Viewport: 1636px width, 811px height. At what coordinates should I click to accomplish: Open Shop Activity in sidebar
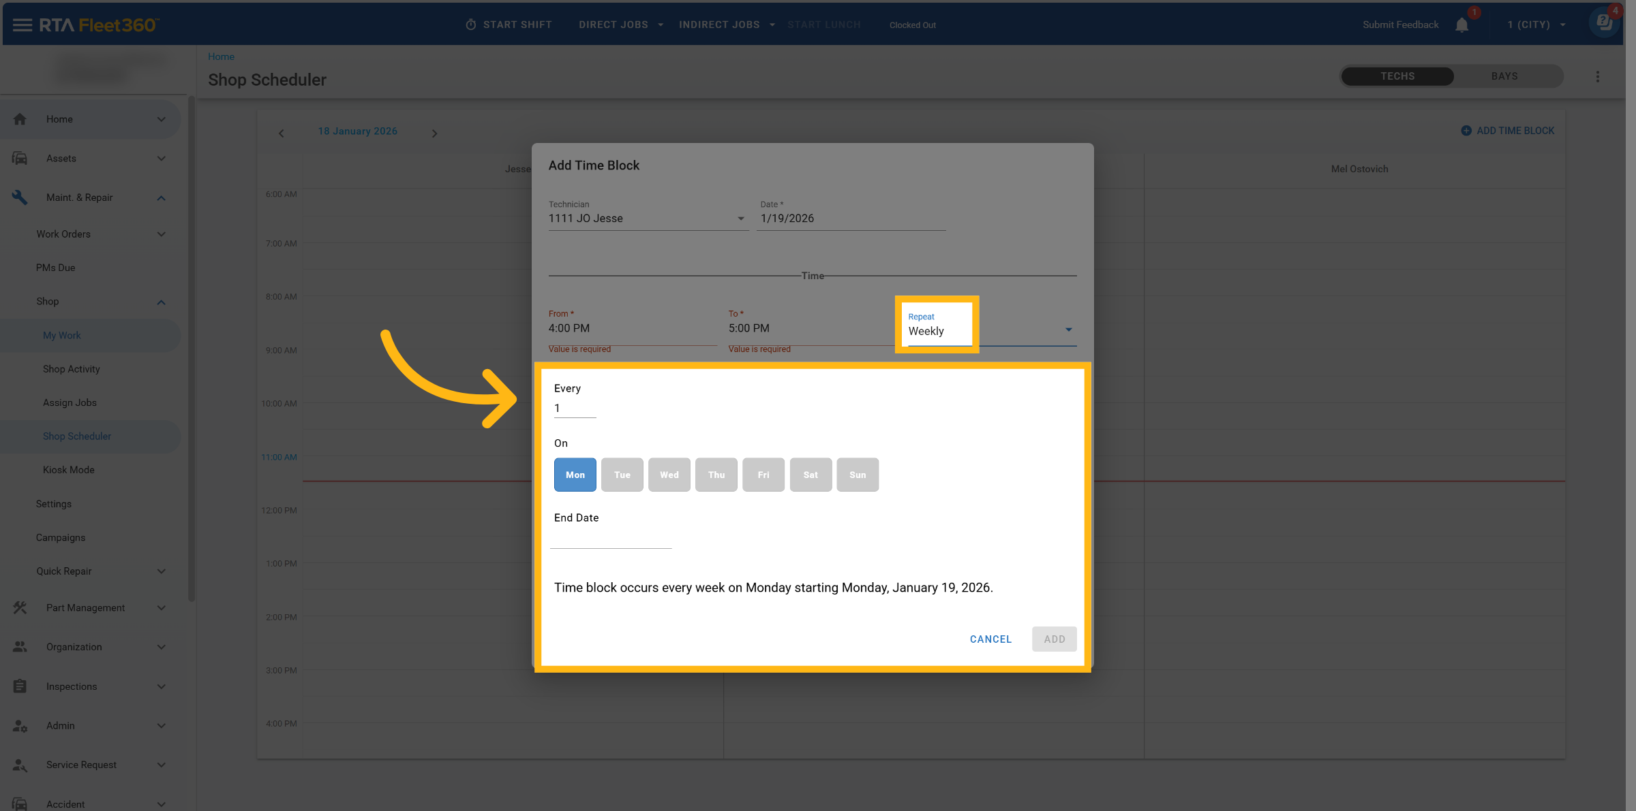coord(72,369)
